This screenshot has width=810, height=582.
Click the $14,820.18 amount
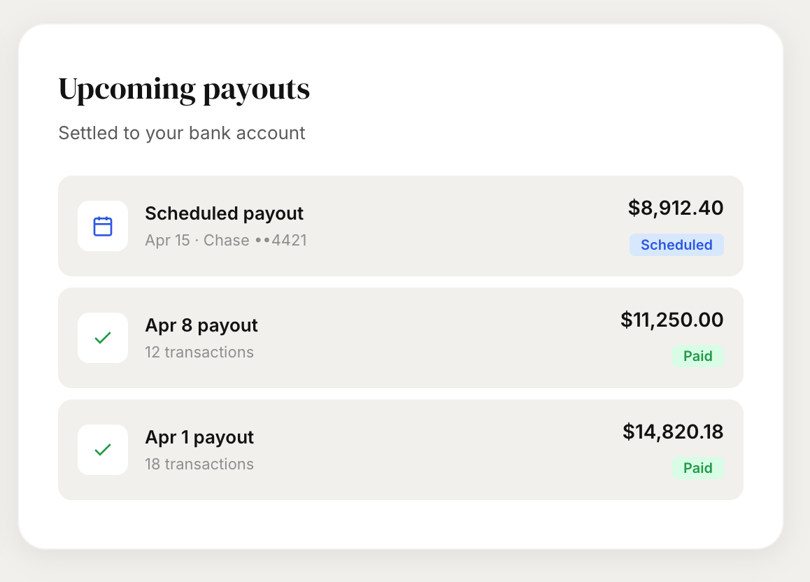[672, 432]
